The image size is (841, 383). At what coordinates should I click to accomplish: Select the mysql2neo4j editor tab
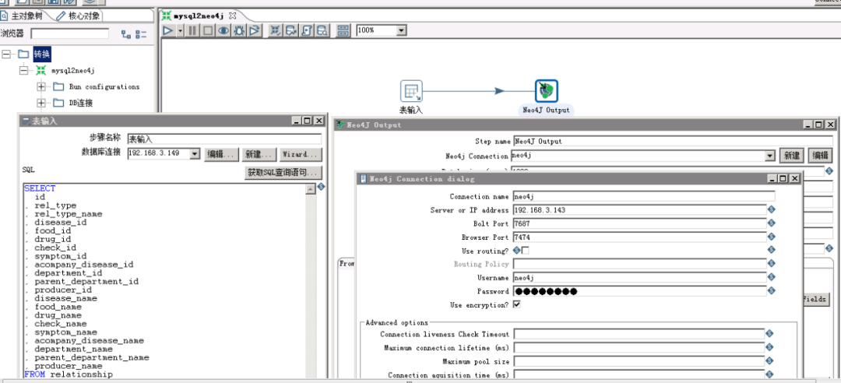(199, 16)
